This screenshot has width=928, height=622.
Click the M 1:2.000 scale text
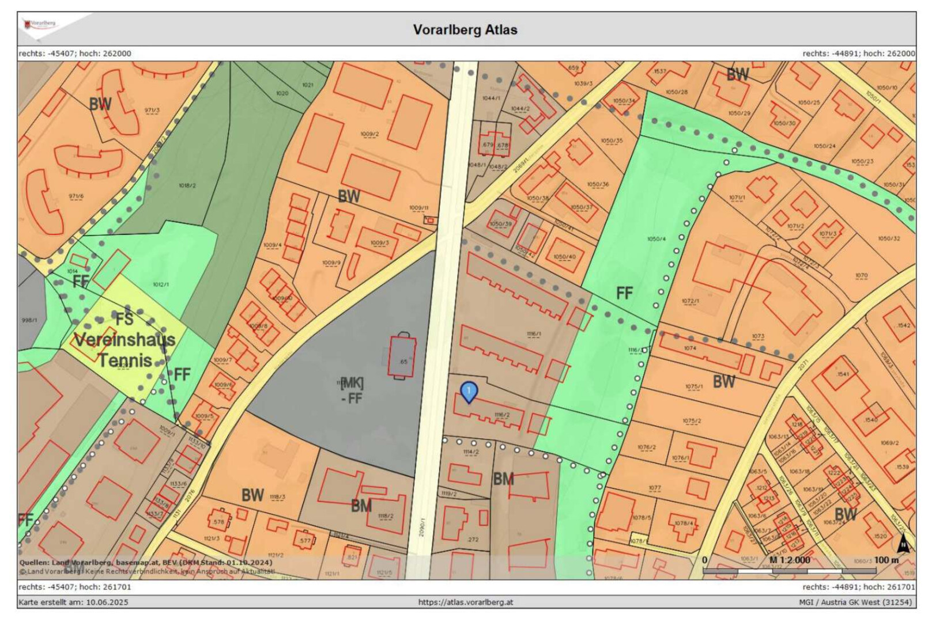(x=789, y=560)
